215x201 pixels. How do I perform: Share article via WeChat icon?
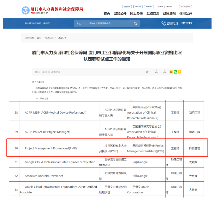176,72
